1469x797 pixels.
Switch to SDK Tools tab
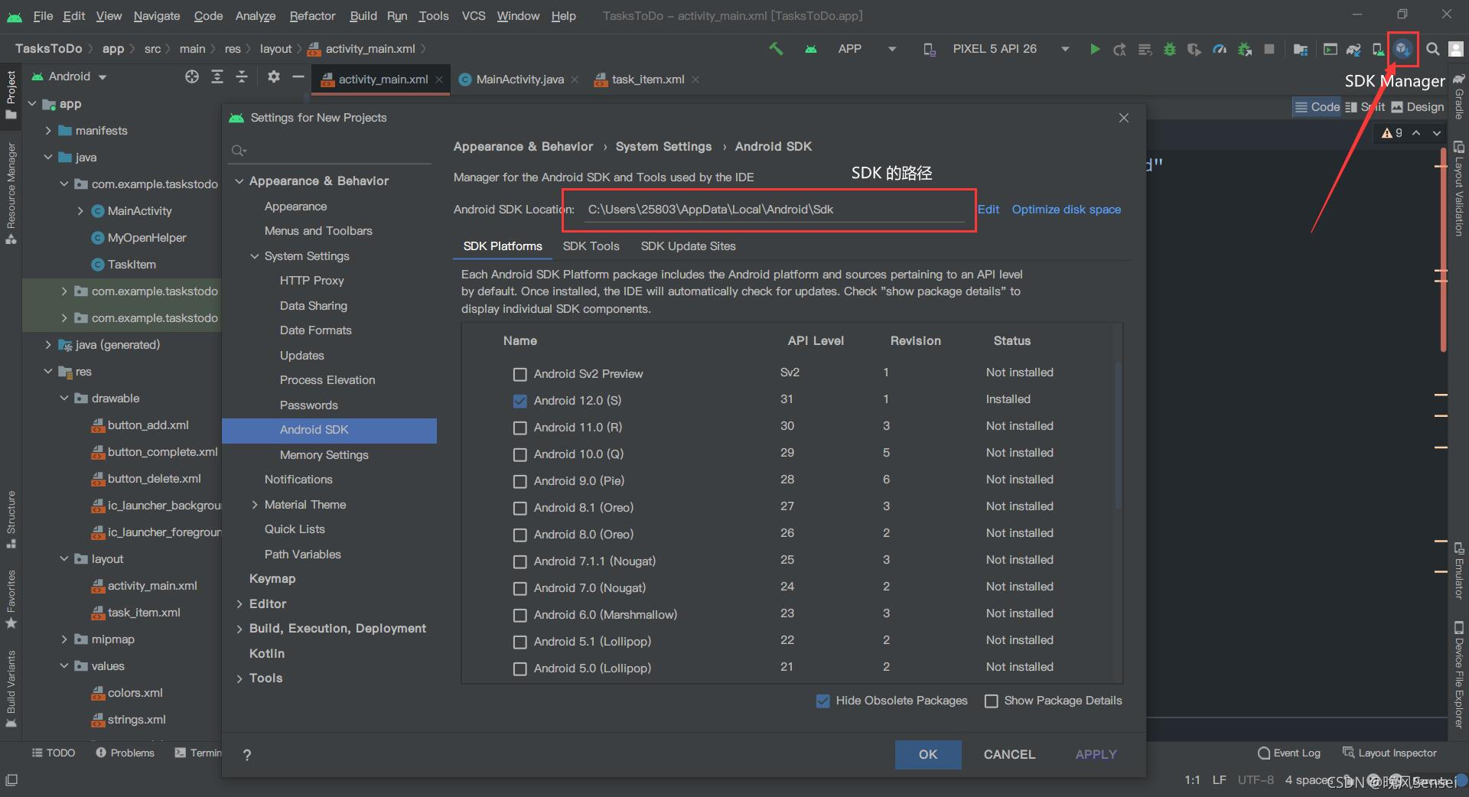(591, 246)
